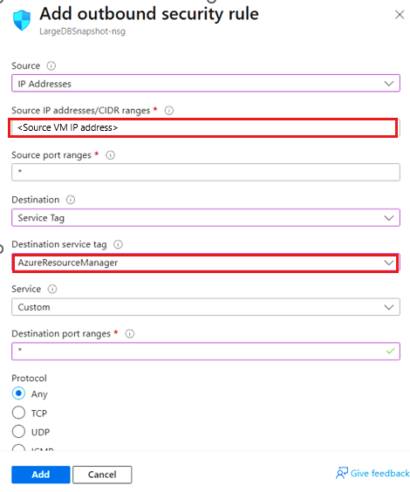Open the Give feedback link
Viewport: 410px width, 492px height.
[x=372, y=473]
